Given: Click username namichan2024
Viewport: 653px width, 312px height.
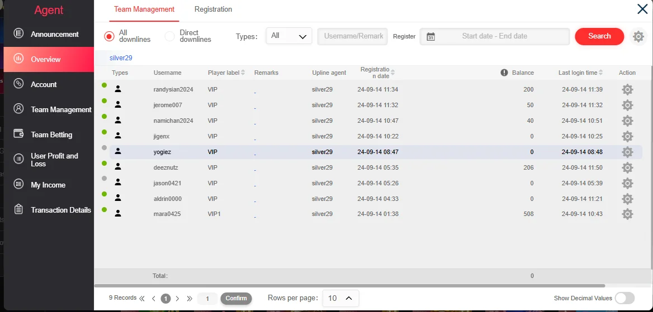Looking at the screenshot, I should click(x=173, y=121).
